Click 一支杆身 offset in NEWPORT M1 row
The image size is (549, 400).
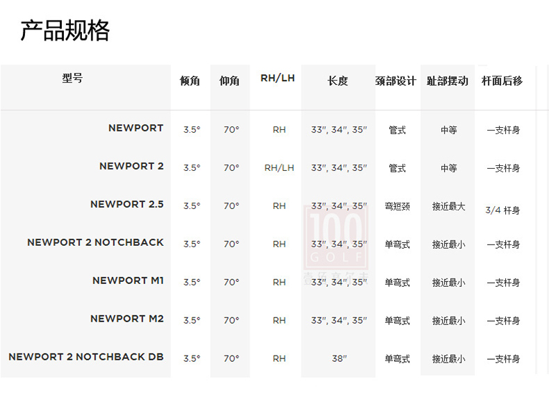point(504,283)
